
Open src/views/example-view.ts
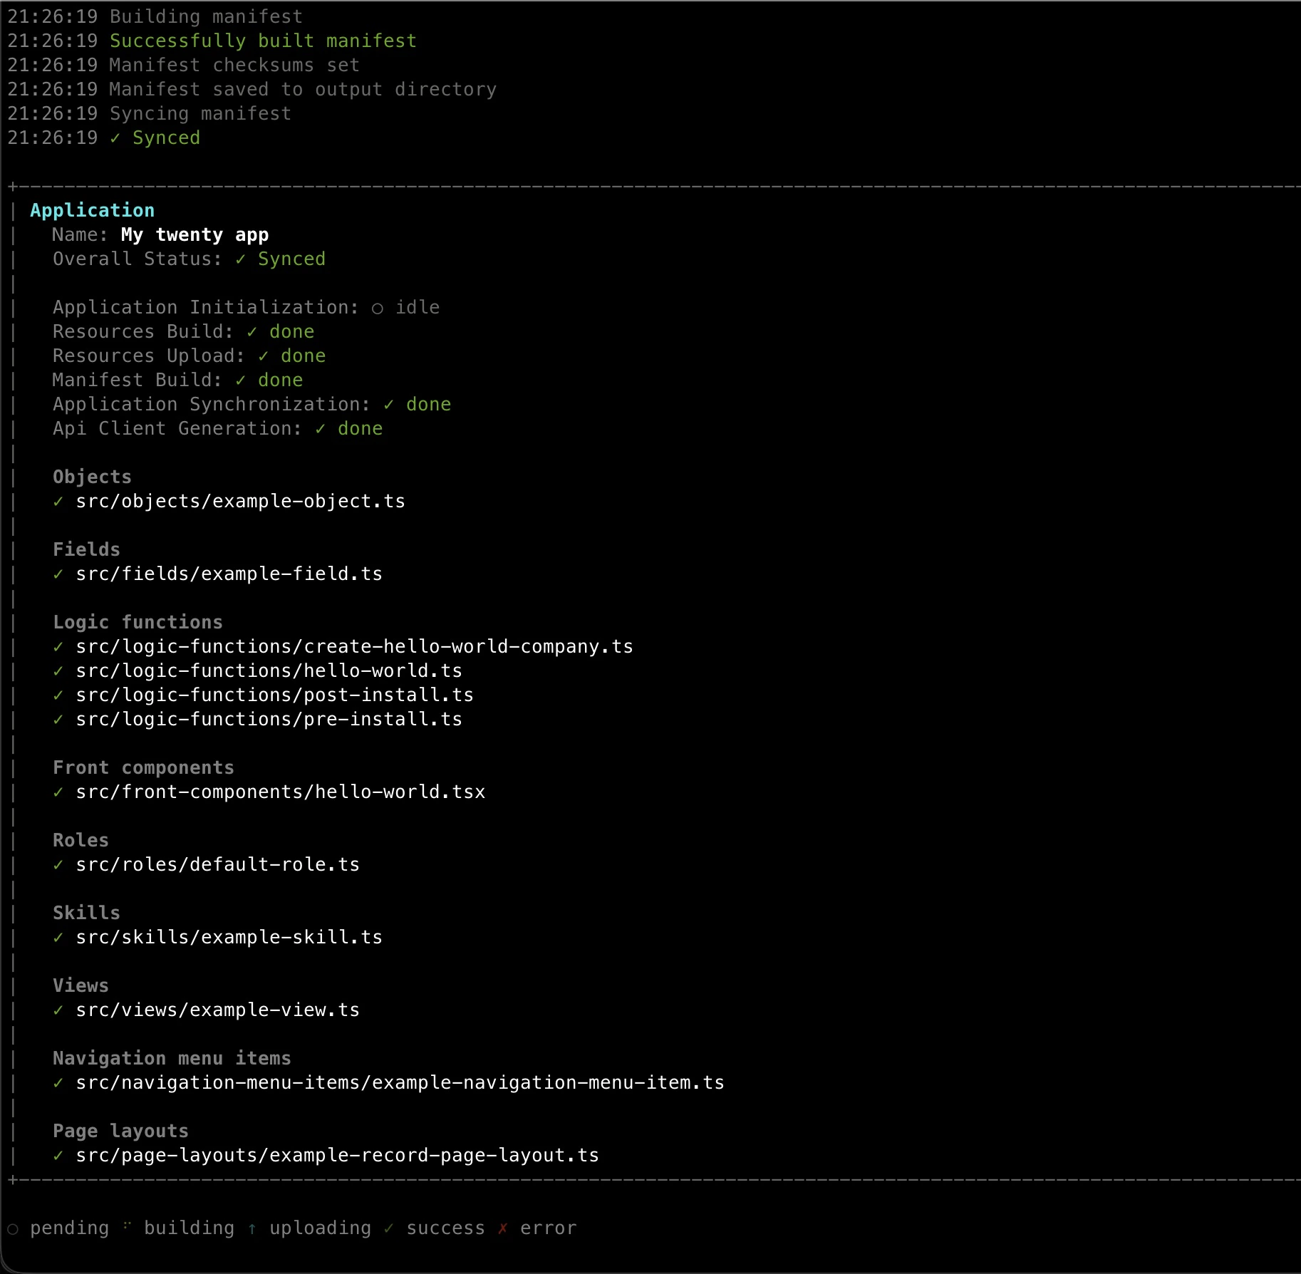point(217,1009)
